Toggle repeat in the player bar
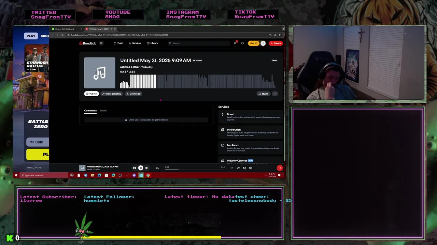 (x=232, y=168)
